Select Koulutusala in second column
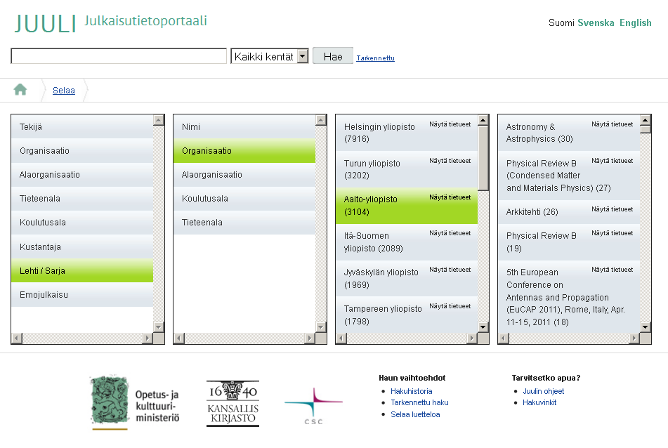Screen dimensions: 668x448 [244, 199]
